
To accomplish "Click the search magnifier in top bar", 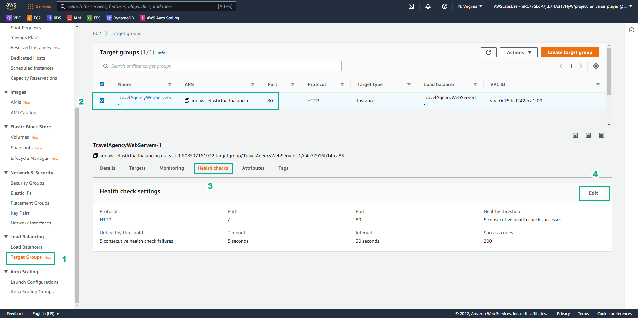I will click(63, 6).
